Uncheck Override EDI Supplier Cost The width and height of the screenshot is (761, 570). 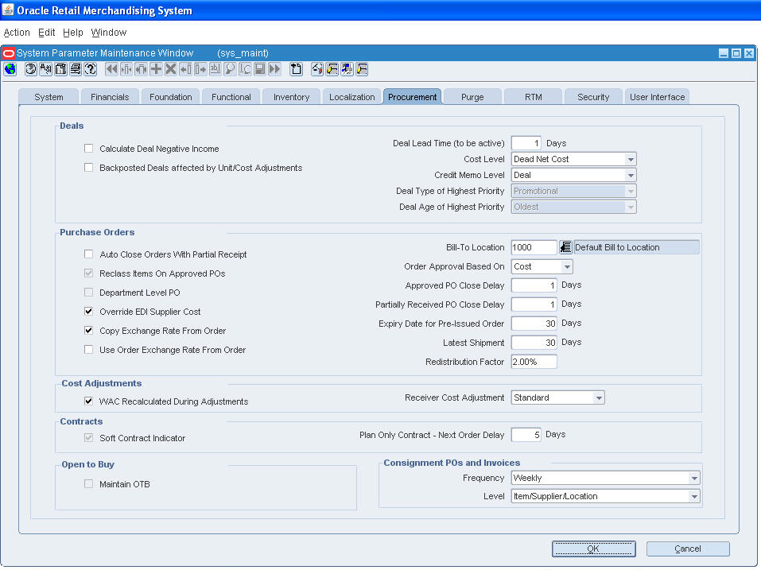click(x=88, y=311)
